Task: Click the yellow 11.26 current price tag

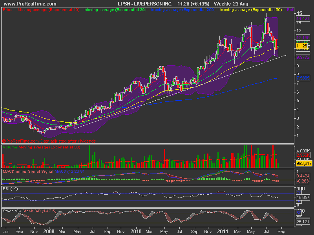Action: click(x=302, y=46)
